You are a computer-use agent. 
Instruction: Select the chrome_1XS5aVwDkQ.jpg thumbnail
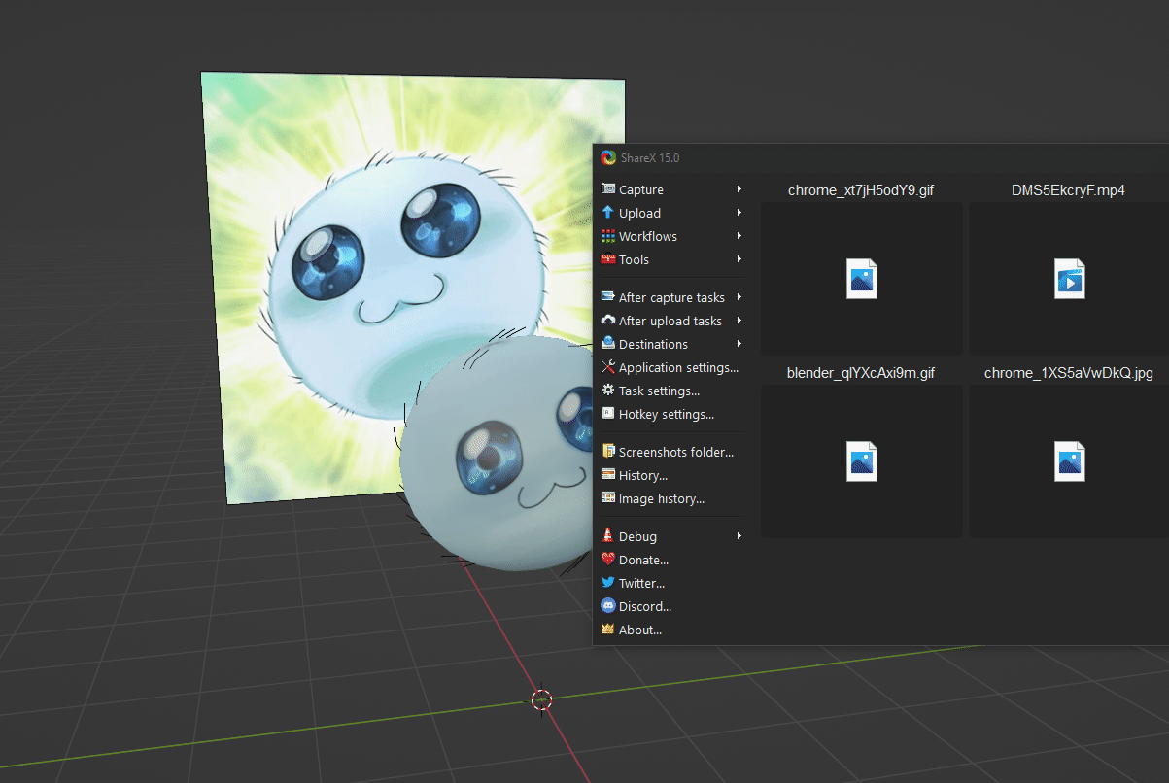tap(1069, 461)
